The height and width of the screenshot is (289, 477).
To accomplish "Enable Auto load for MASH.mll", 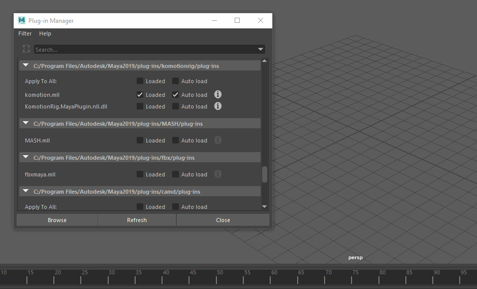I will click(x=176, y=140).
